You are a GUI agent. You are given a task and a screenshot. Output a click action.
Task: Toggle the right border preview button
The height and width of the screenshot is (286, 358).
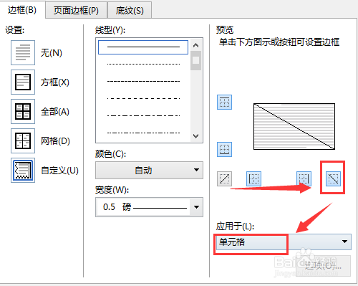pos(304,178)
